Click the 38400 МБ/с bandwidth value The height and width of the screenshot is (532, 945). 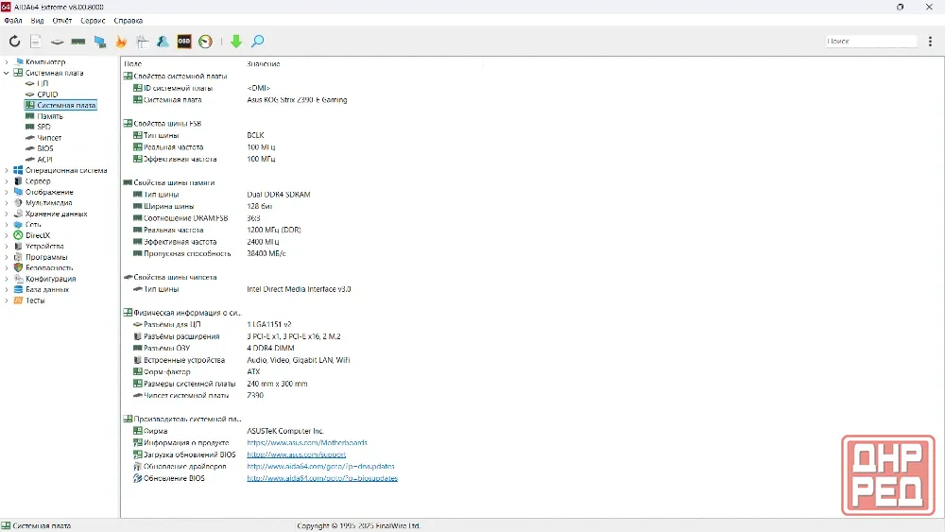click(x=266, y=253)
